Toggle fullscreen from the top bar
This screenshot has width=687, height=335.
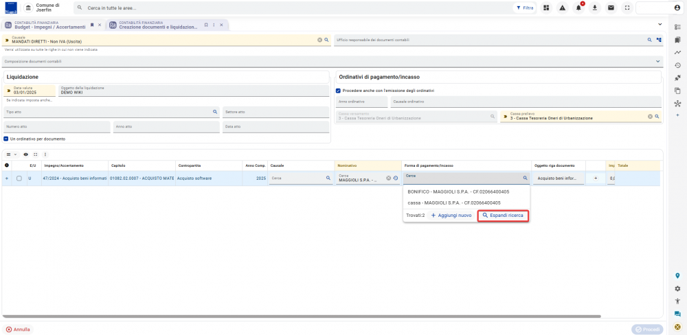click(x=627, y=8)
